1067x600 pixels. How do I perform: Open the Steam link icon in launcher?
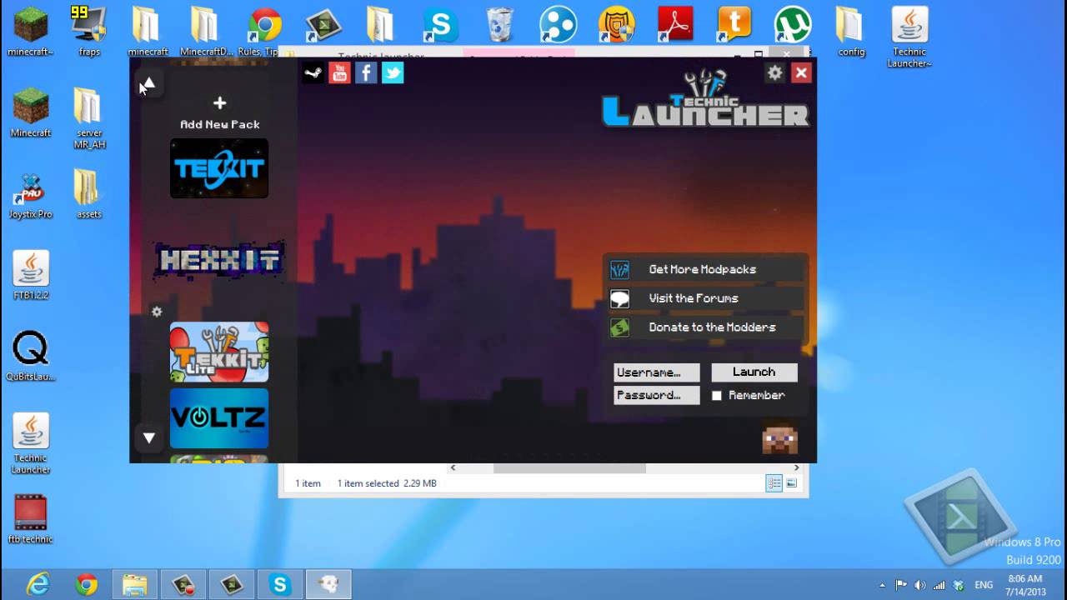point(313,73)
